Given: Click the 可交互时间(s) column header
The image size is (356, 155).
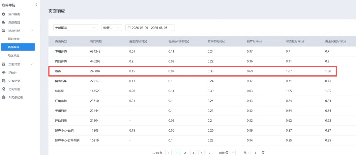Looking at the screenshot, I should pyautogui.click(x=295, y=41).
